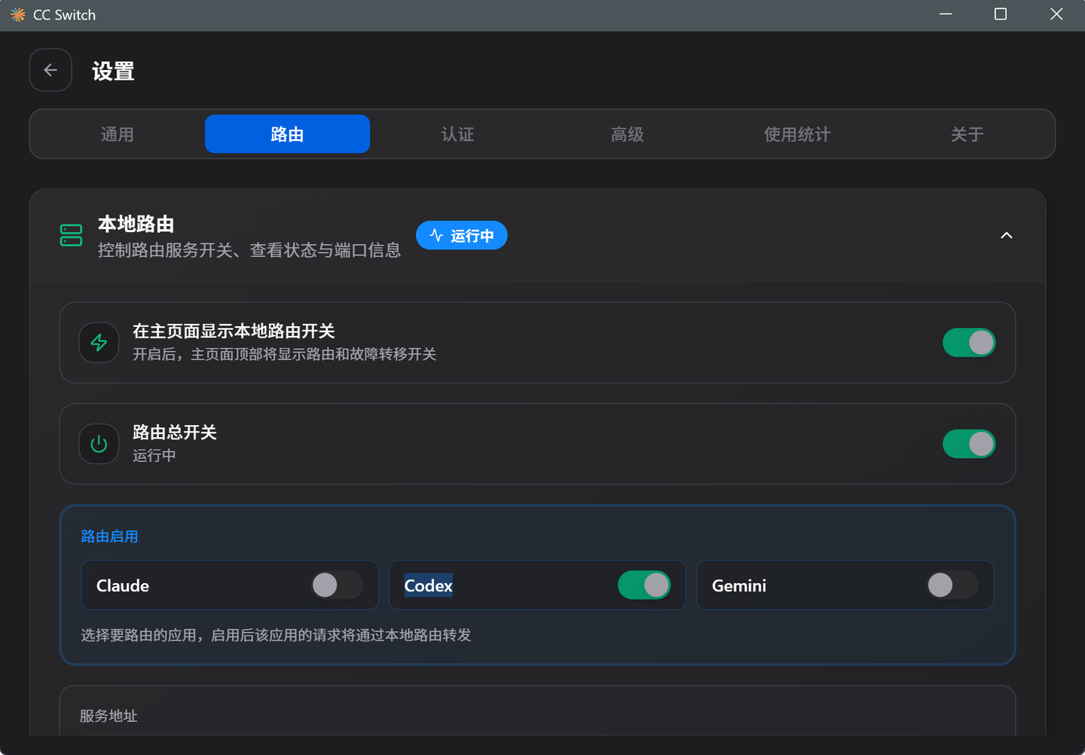Click the green server icon beside 本地路由

pos(71,235)
